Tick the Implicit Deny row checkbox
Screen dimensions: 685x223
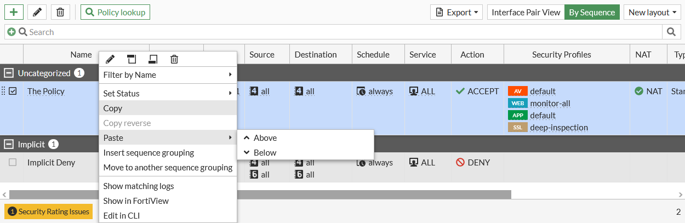point(13,162)
